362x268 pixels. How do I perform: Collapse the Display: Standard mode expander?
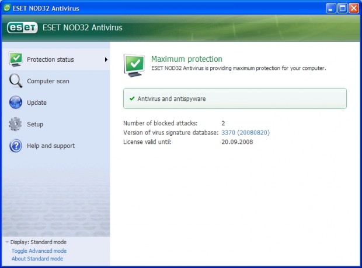(x=7, y=242)
